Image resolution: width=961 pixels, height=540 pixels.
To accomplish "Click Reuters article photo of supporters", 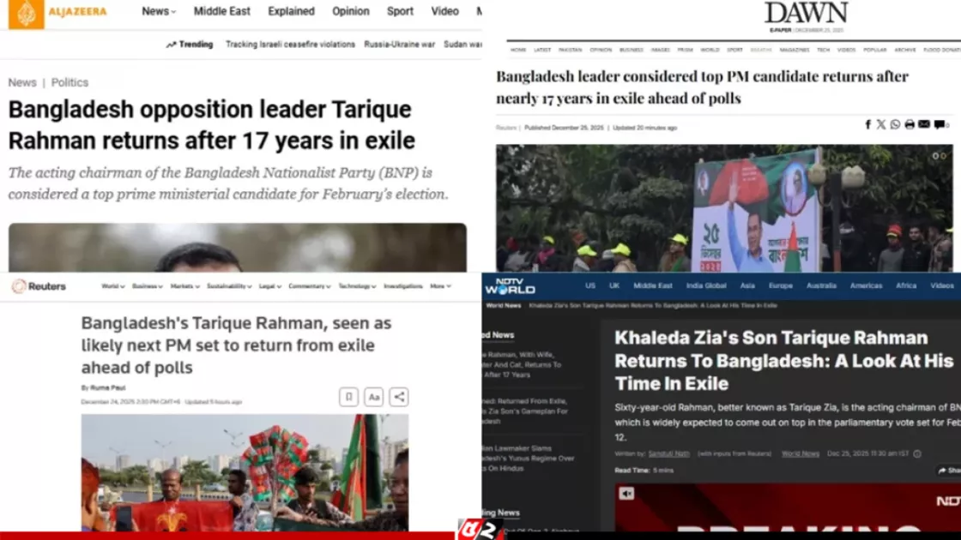I will click(245, 472).
